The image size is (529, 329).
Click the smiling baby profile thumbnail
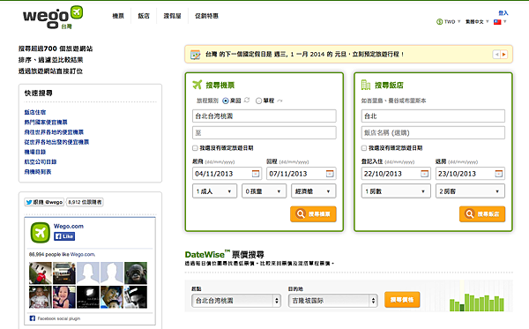tap(64, 297)
